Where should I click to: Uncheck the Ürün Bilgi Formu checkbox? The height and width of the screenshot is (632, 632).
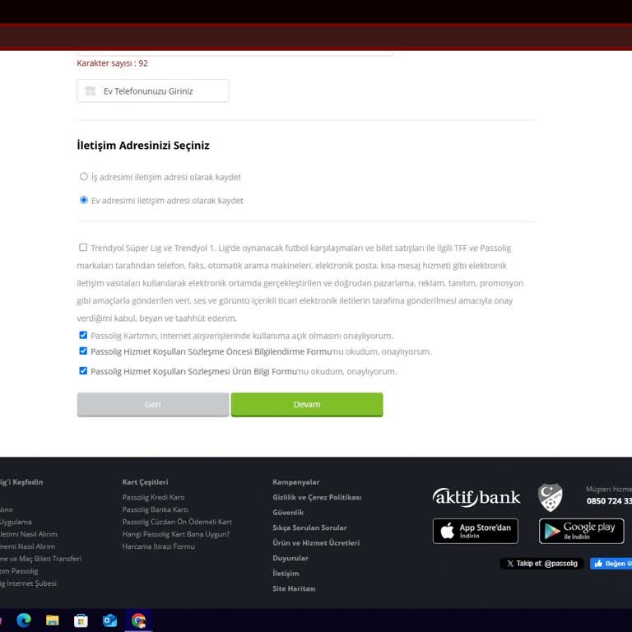tap(83, 370)
